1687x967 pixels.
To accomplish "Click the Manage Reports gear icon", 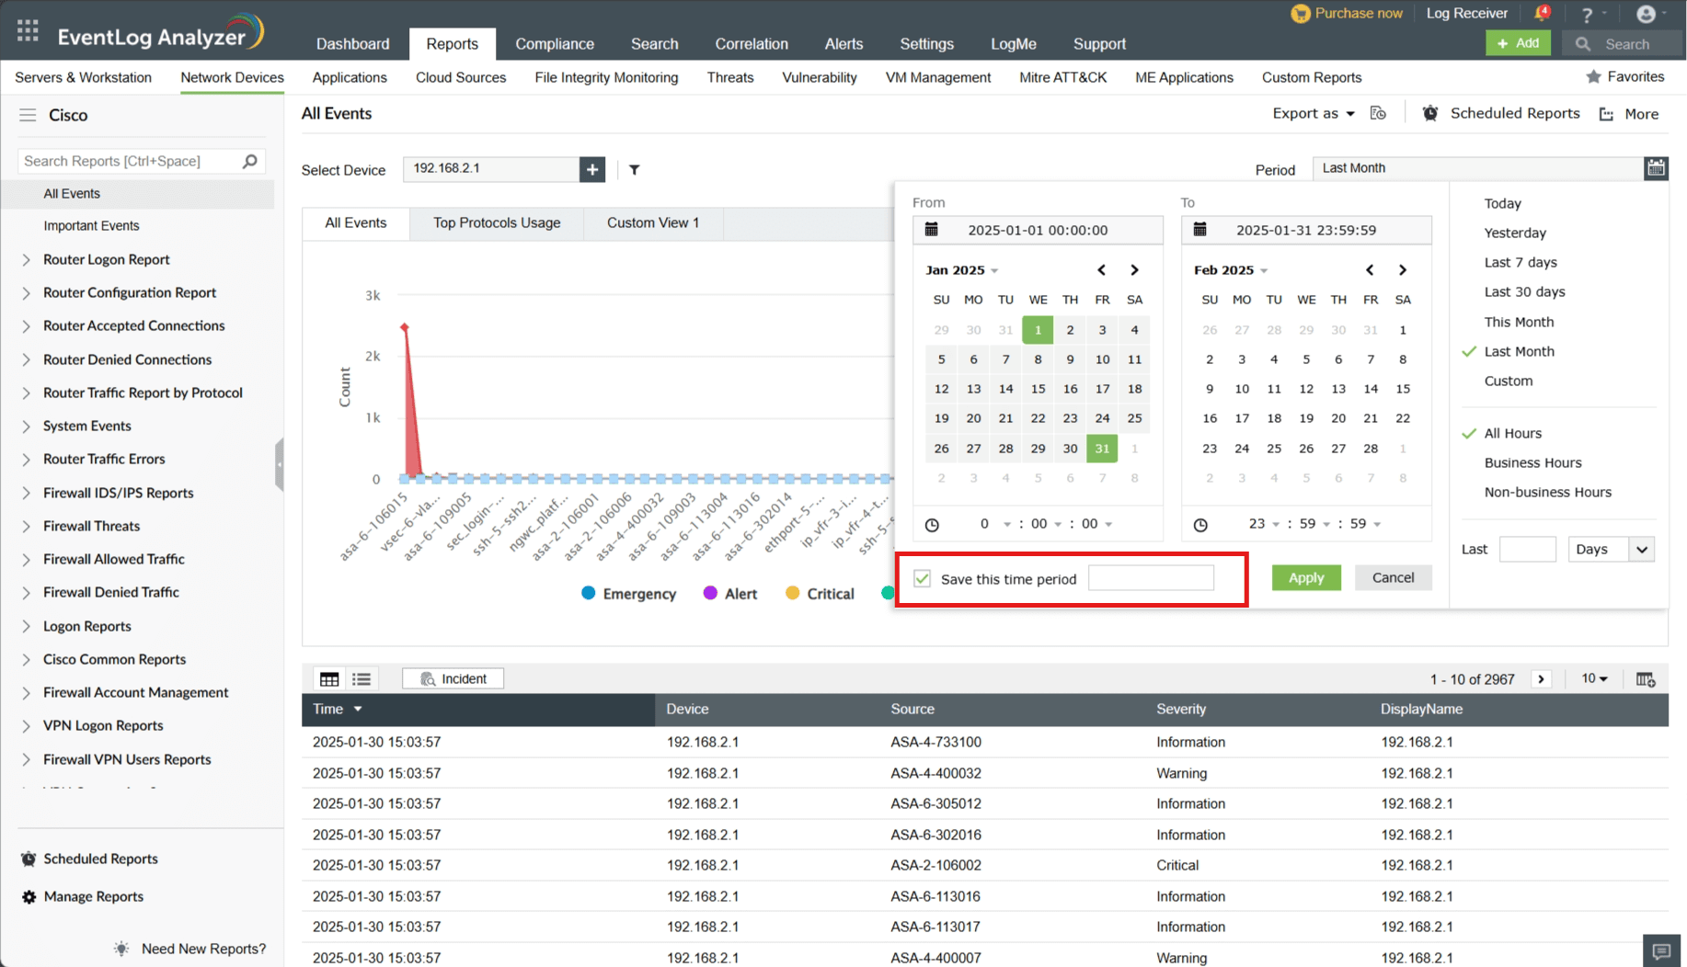I will (29, 897).
